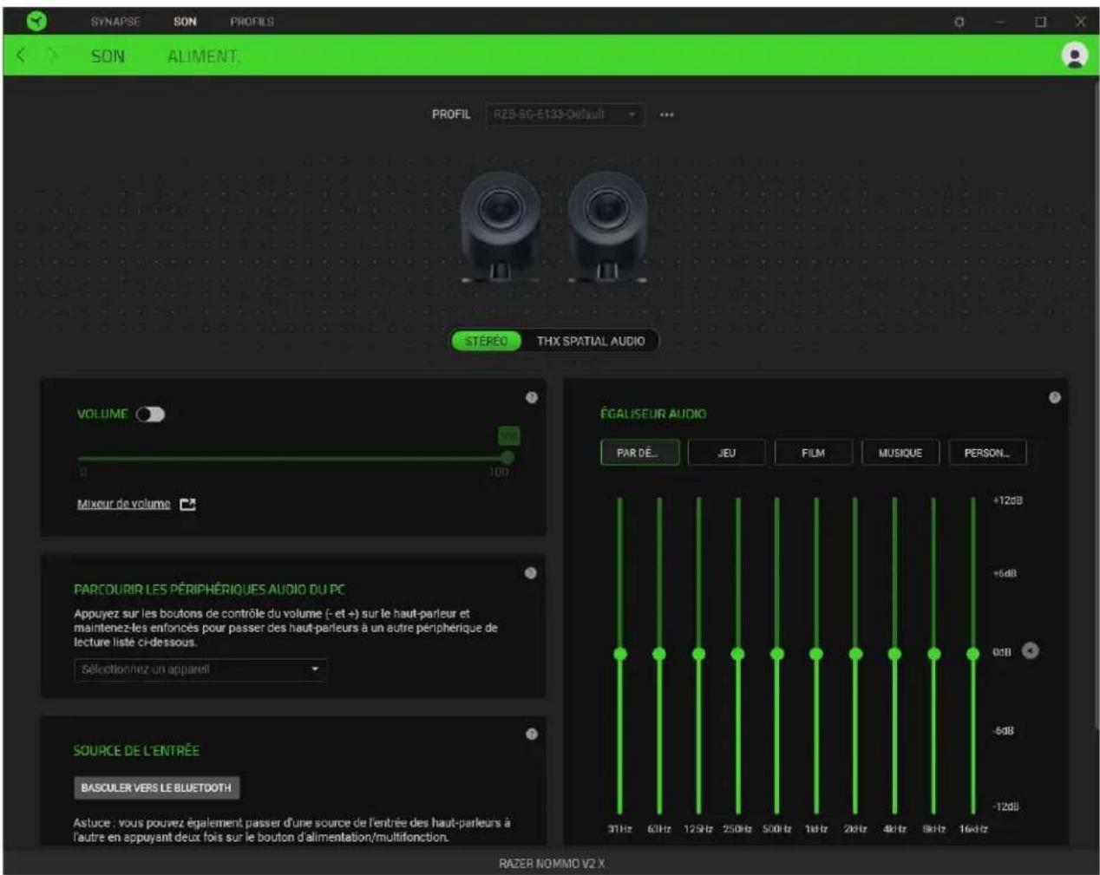The width and height of the screenshot is (1100, 875).
Task: Open the PROFILS top menu
Action: coord(252,22)
